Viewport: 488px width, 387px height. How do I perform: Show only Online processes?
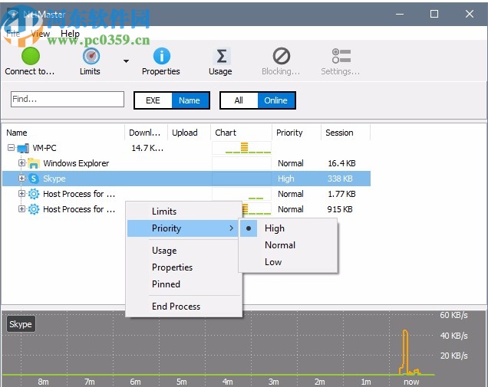pos(276,100)
